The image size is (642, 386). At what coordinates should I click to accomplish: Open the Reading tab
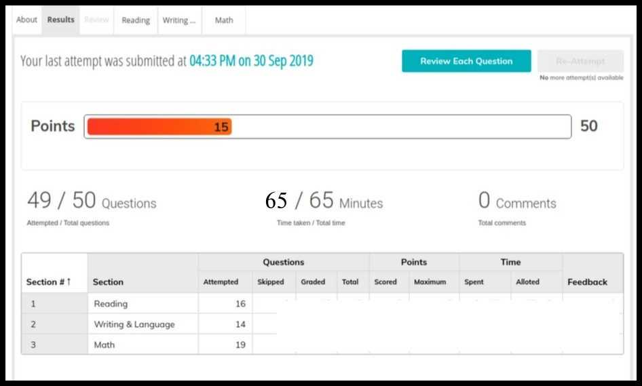(x=136, y=20)
